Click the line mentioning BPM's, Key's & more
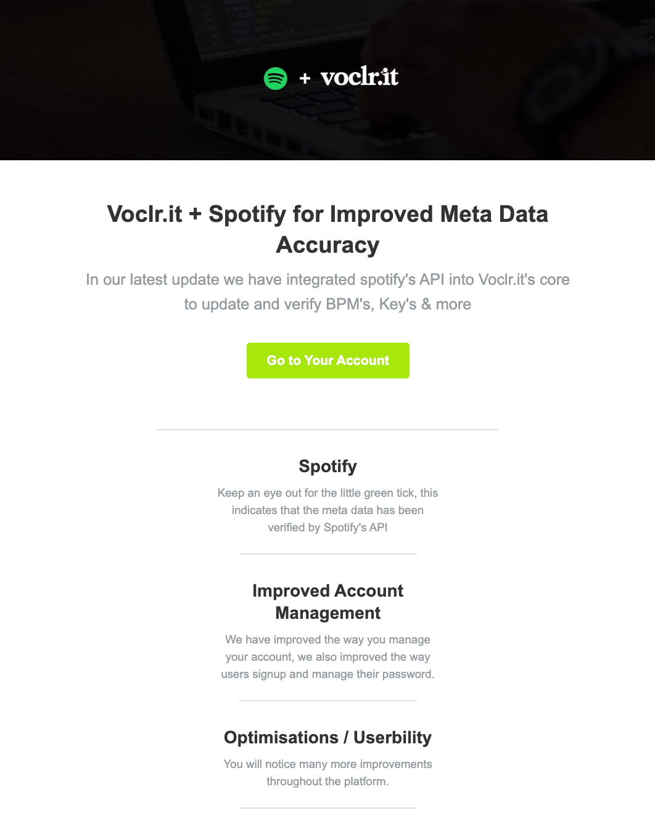Screen dimensions: 655x821 tap(327, 304)
